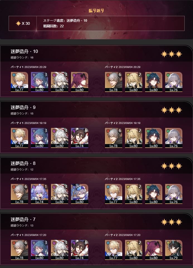193x268 pixels.
Task: Select the Lv.80 blue-haired character in 迷夢造舟・10 party 1
Action: [x=40, y=82]
